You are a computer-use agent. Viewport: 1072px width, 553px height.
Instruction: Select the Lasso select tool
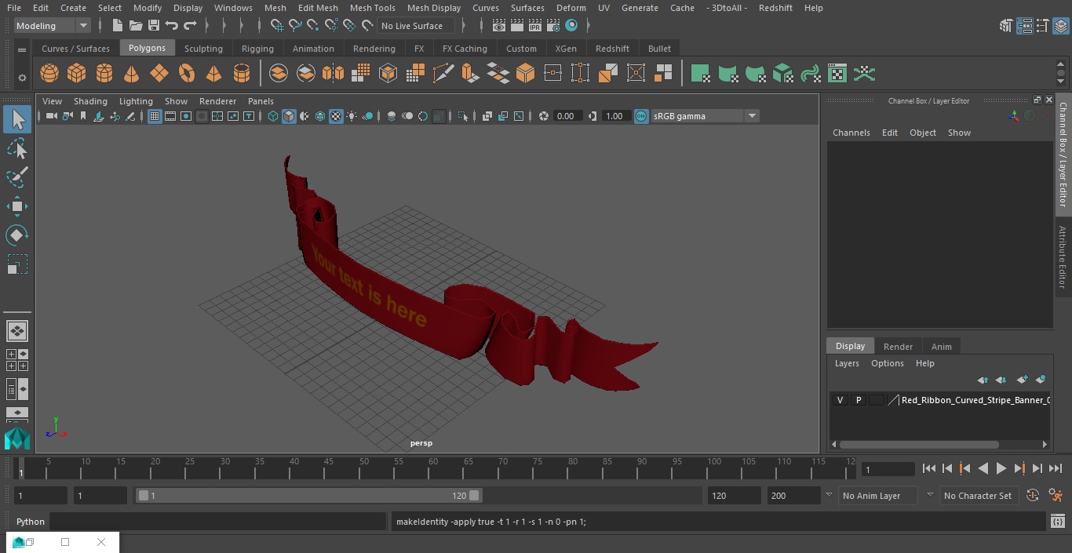(x=16, y=149)
